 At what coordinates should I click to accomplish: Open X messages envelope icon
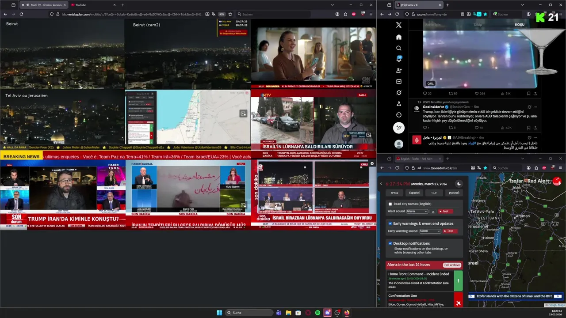coord(398,81)
